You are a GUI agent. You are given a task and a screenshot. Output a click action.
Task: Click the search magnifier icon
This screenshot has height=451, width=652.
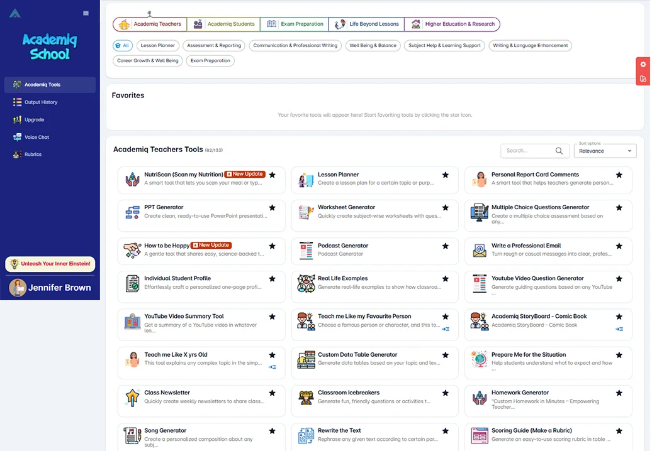click(x=559, y=151)
